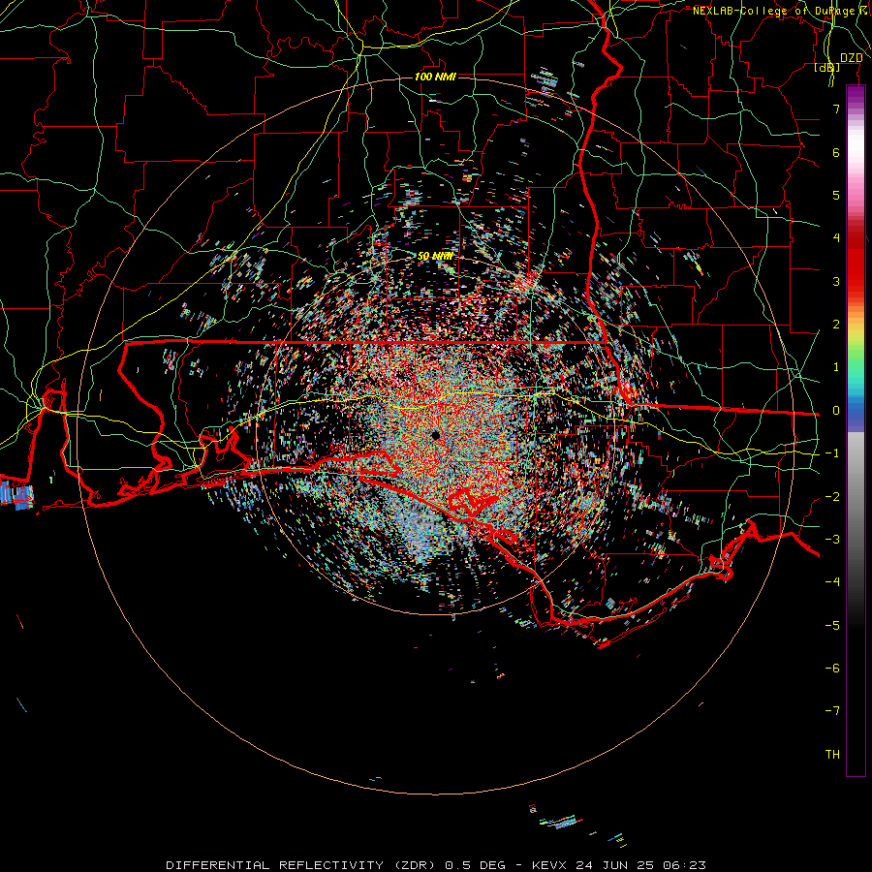Image resolution: width=872 pixels, height=872 pixels.
Task: Click the '-4' value on the color scale
Action: (x=832, y=582)
